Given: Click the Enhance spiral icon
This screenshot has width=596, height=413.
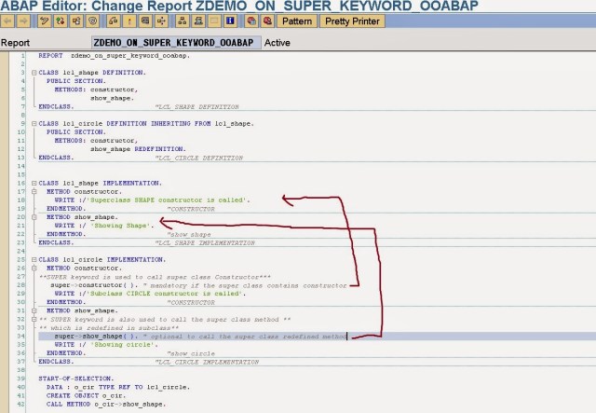Looking at the screenshot, I should (x=92, y=21).
